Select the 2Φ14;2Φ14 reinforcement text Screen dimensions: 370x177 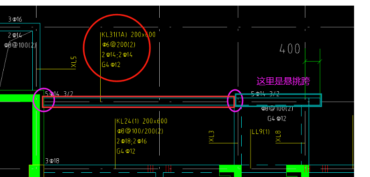pyautogui.click(x=117, y=55)
